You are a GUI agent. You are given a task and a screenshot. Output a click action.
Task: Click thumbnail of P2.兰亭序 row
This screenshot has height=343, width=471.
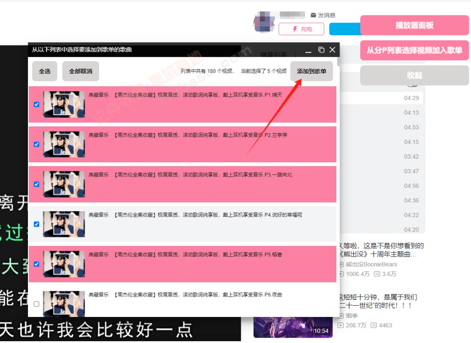coord(64,144)
